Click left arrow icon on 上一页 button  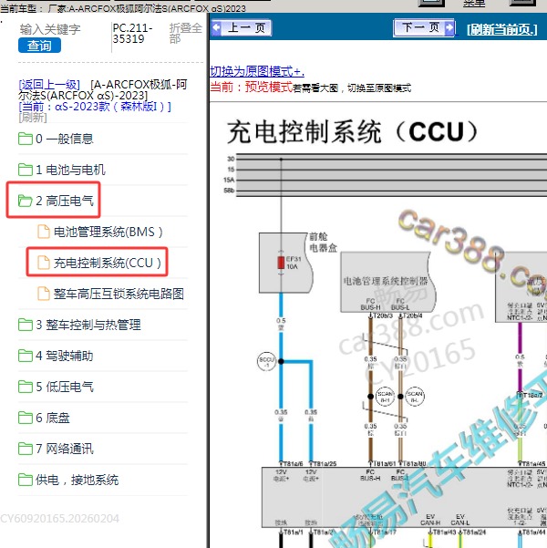coord(217,27)
